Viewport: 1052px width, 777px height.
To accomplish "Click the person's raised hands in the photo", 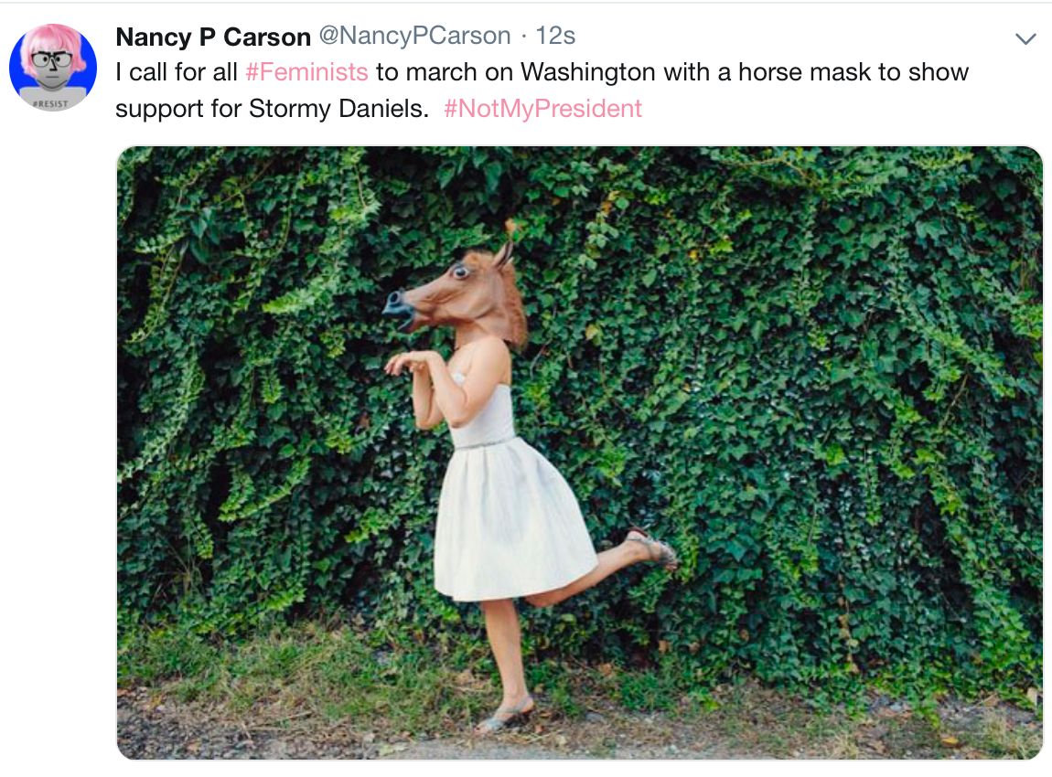I will pos(404,363).
